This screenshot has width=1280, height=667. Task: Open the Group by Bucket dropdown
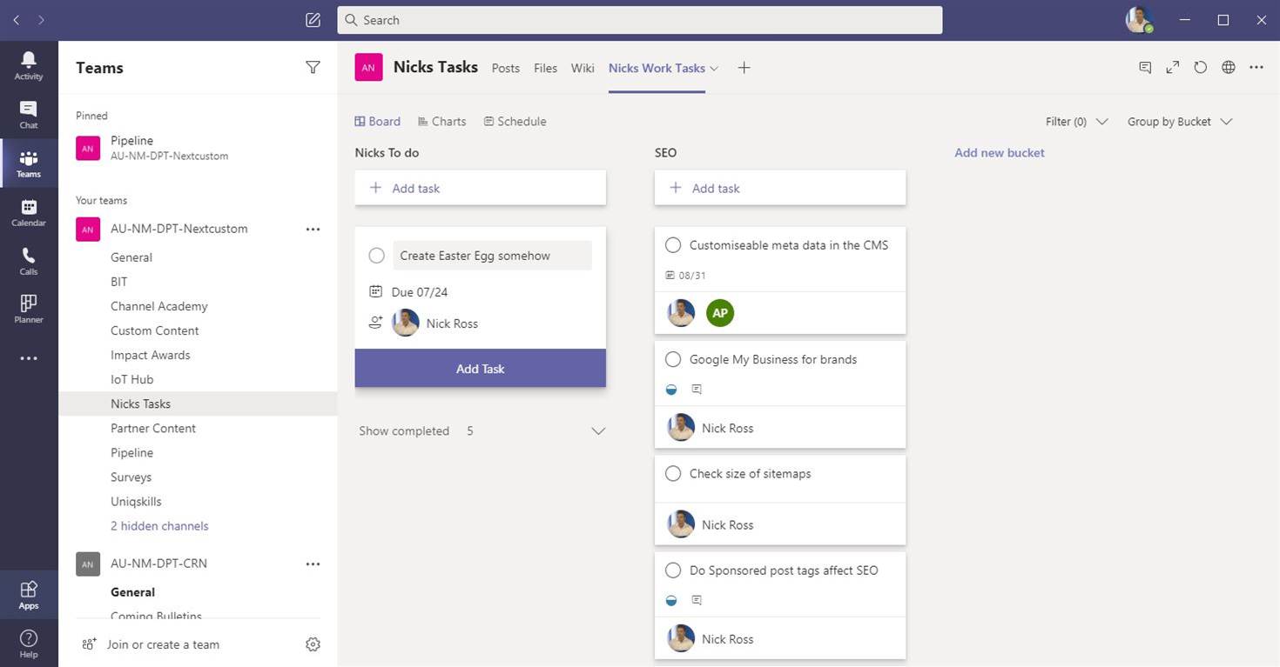1180,122
